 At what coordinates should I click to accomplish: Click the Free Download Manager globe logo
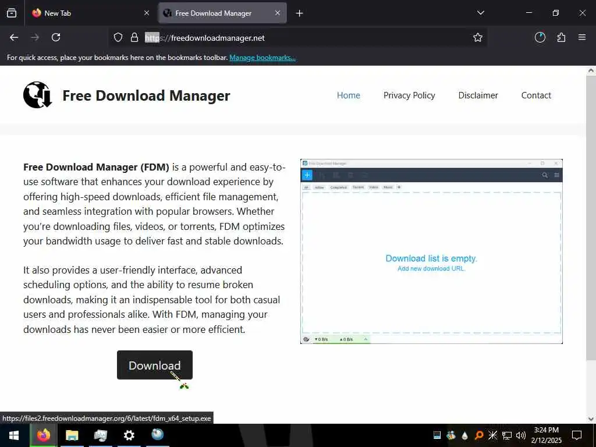click(x=37, y=95)
